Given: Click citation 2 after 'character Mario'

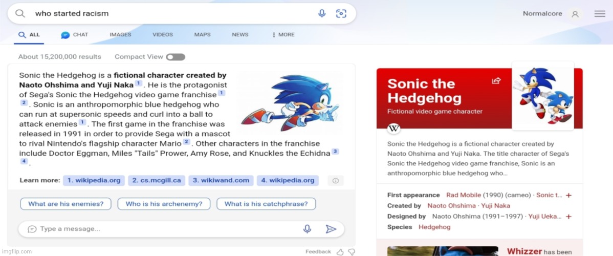Looking at the screenshot, I should tap(186, 141).
